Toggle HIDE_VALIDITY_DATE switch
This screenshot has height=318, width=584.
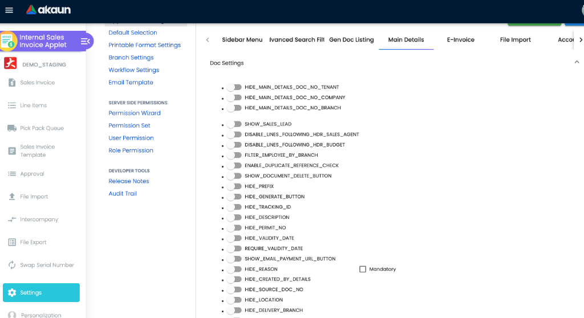coord(234,238)
